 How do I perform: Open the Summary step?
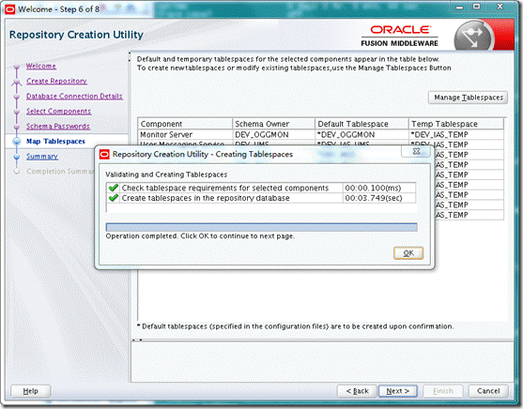click(x=42, y=156)
